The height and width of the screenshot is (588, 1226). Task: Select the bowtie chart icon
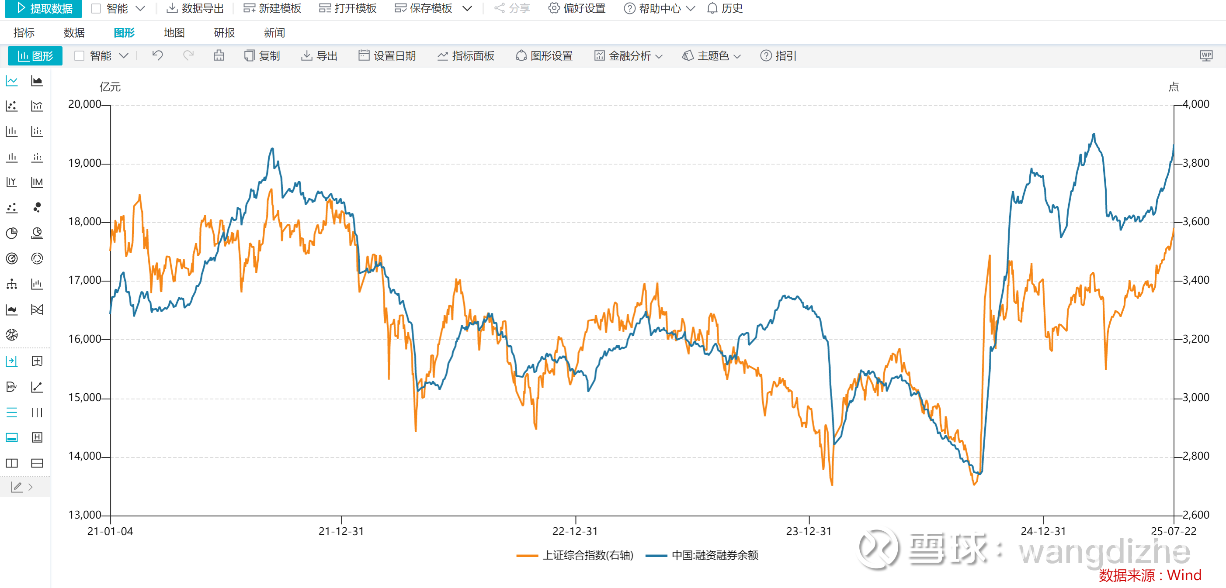click(37, 310)
